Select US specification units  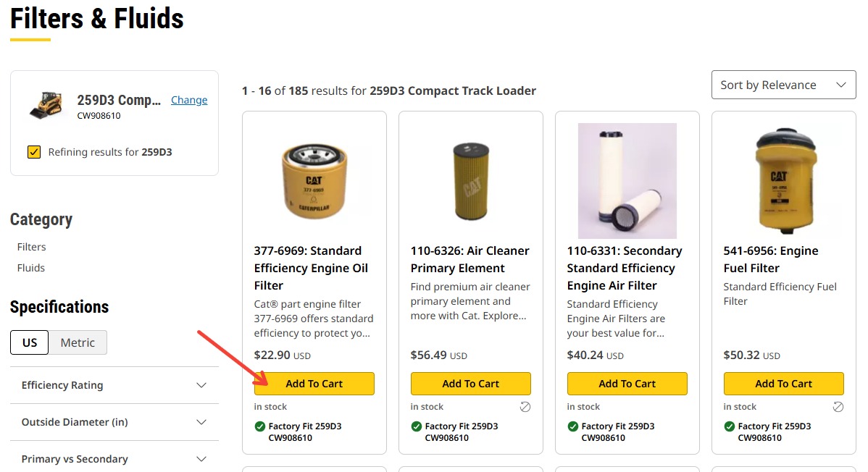click(x=29, y=342)
